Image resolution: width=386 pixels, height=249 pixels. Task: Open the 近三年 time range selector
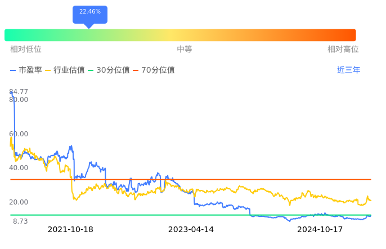(x=348, y=70)
